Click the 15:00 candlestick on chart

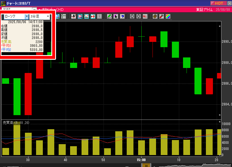pos(141,36)
